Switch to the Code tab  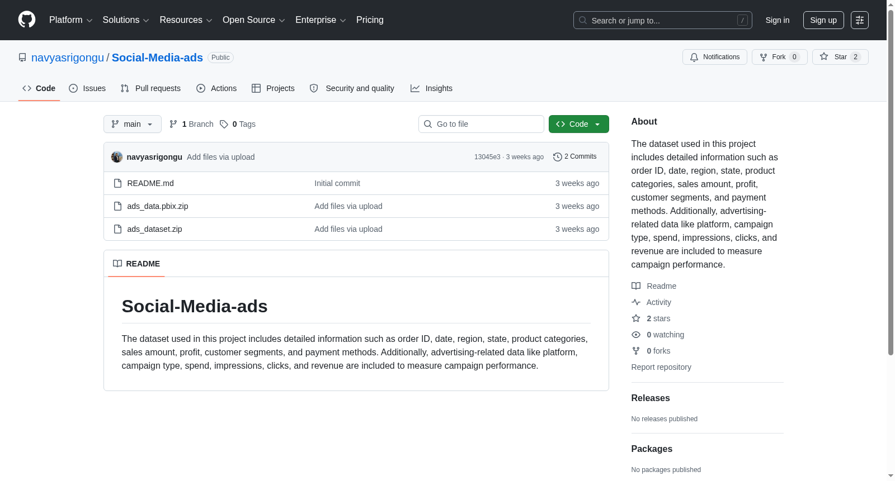[x=39, y=88]
